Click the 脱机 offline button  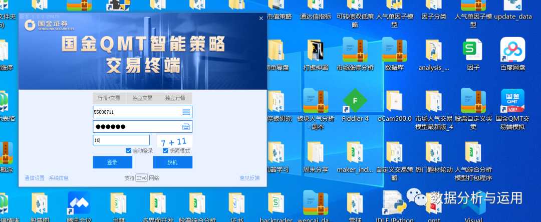click(172, 162)
